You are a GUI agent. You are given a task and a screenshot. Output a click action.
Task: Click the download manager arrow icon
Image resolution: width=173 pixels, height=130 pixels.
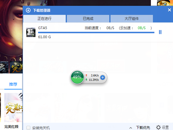click(x=28, y=10)
